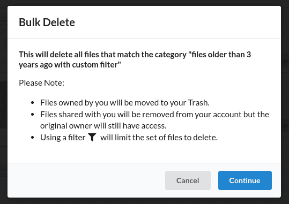Click the bullet marker before the Trash note
This screenshot has width=289, height=204.
33,103
